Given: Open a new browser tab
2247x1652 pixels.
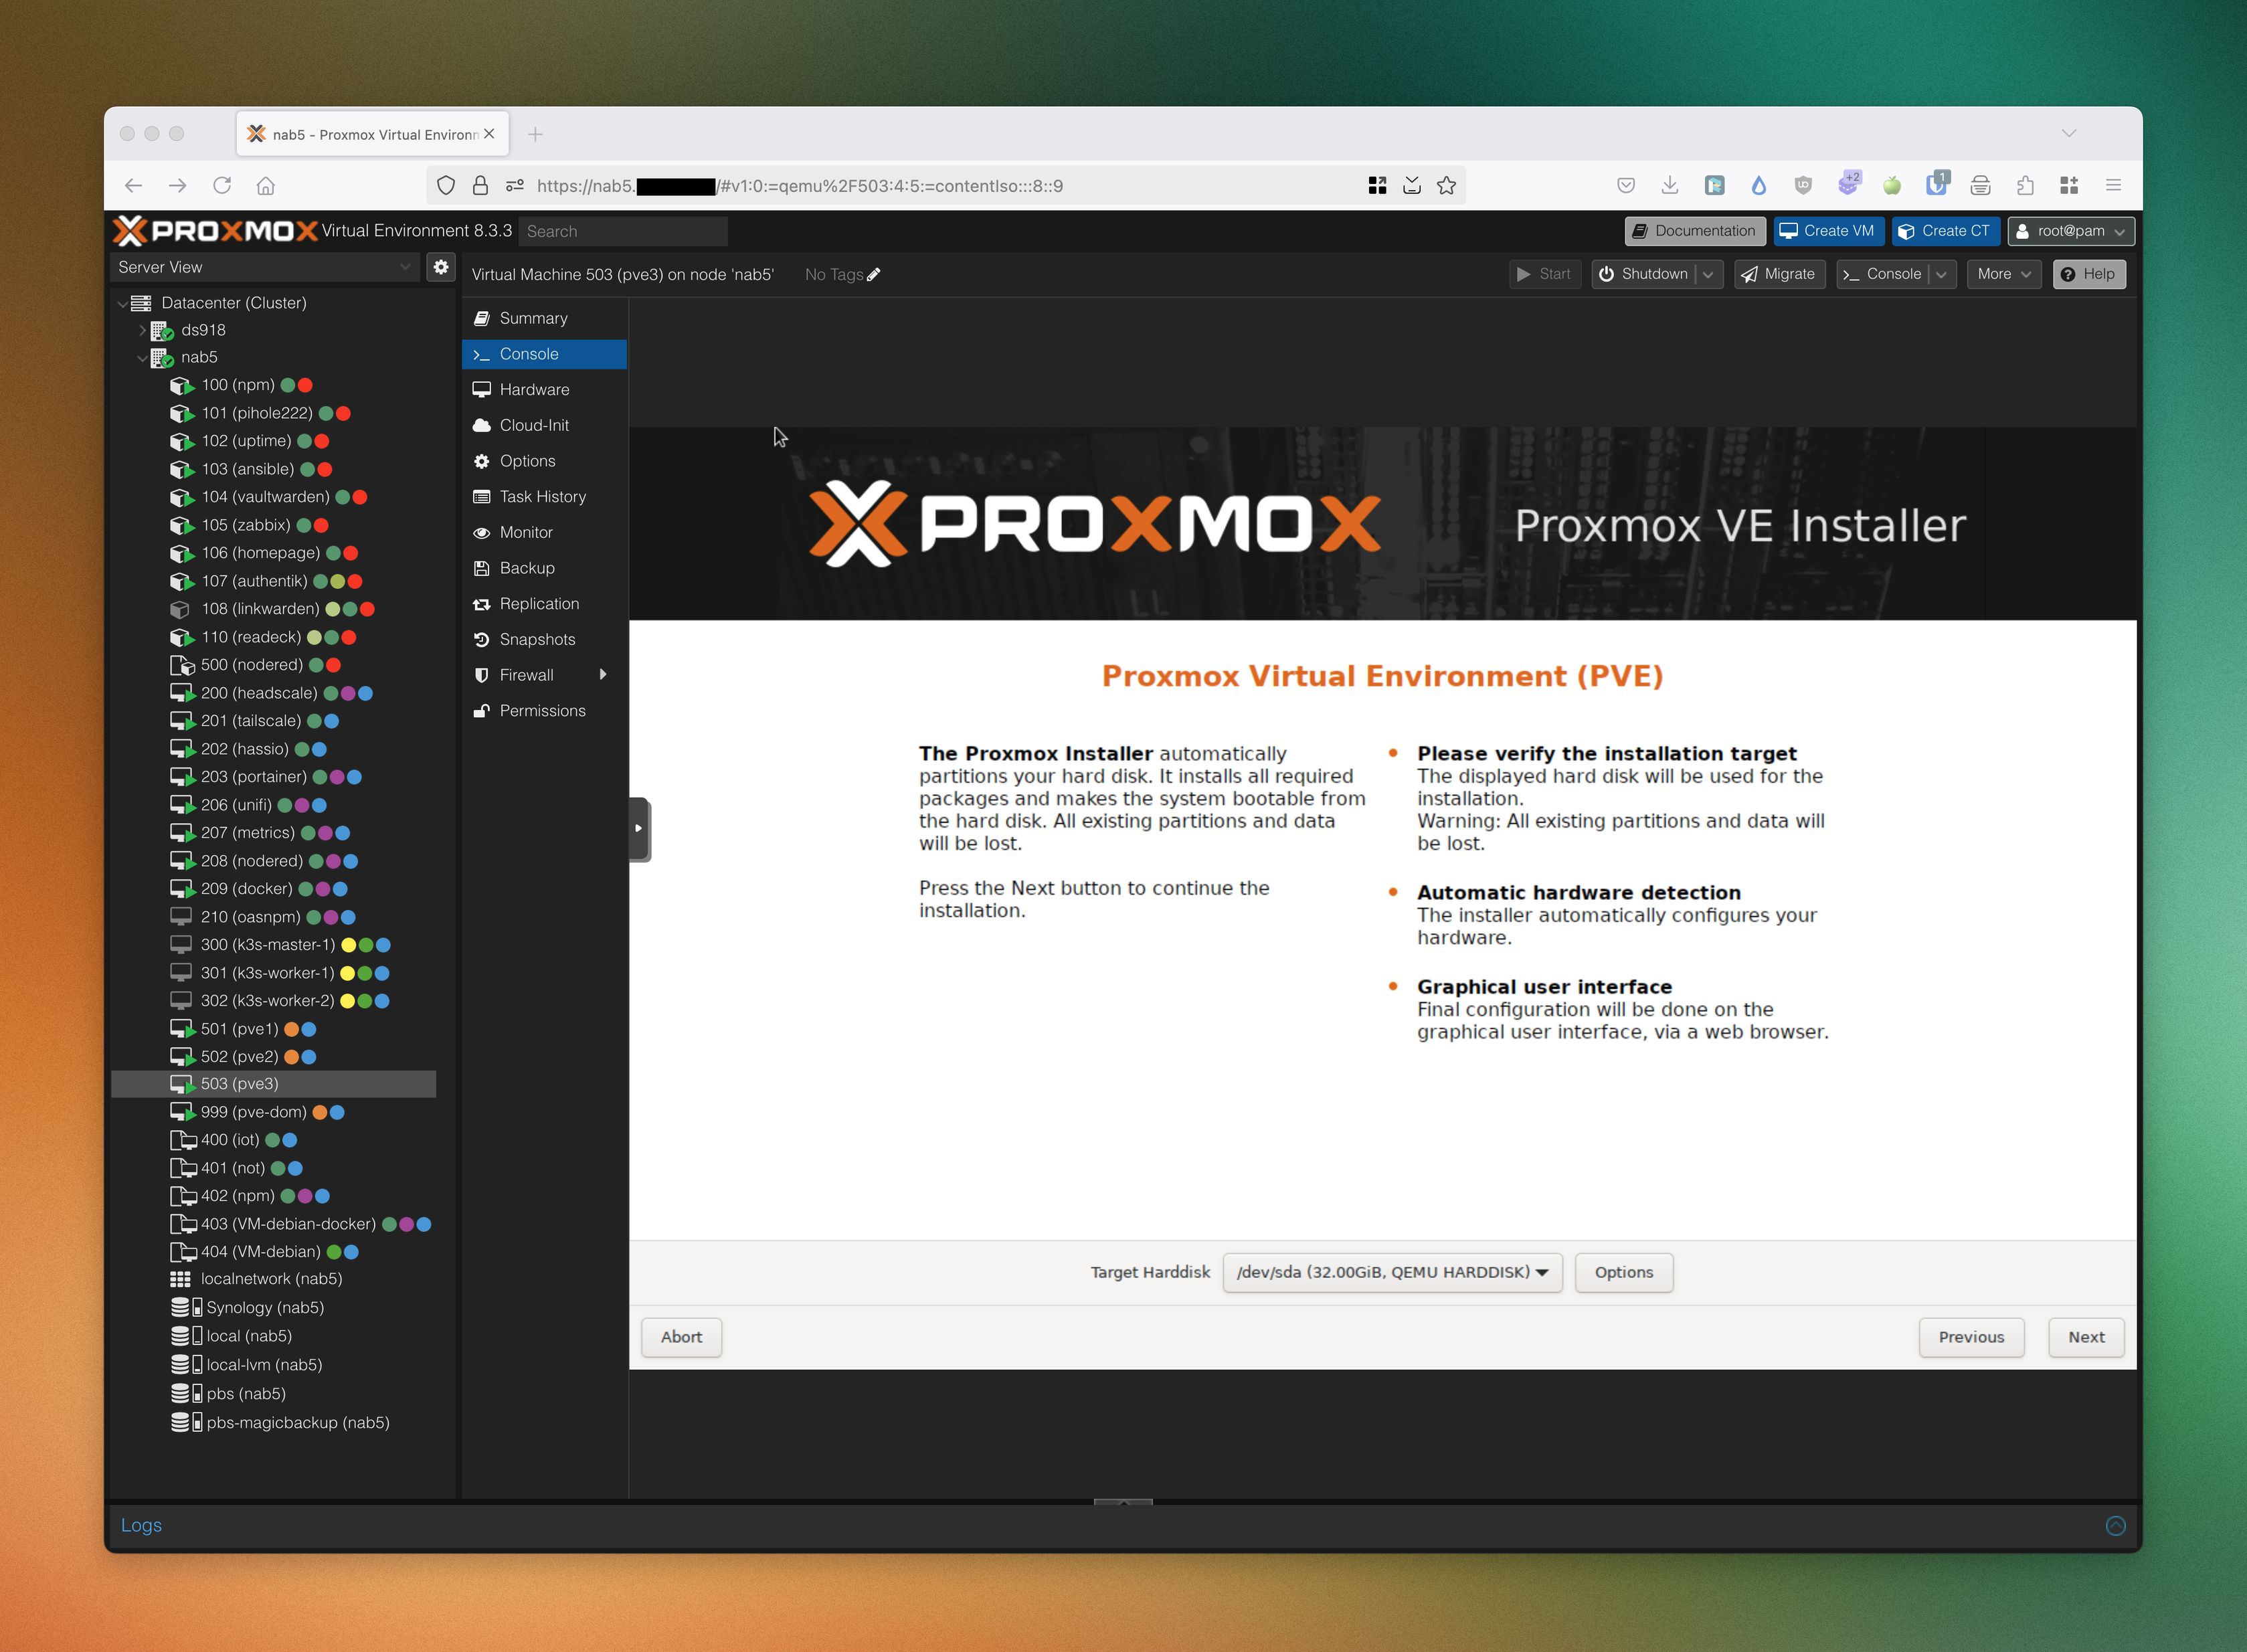Looking at the screenshot, I should pyautogui.click(x=535, y=134).
